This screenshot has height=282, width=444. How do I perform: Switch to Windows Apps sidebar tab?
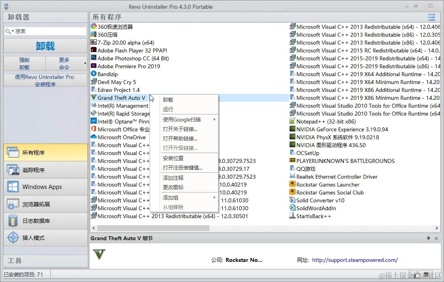pyautogui.click(x=46, y=187)
